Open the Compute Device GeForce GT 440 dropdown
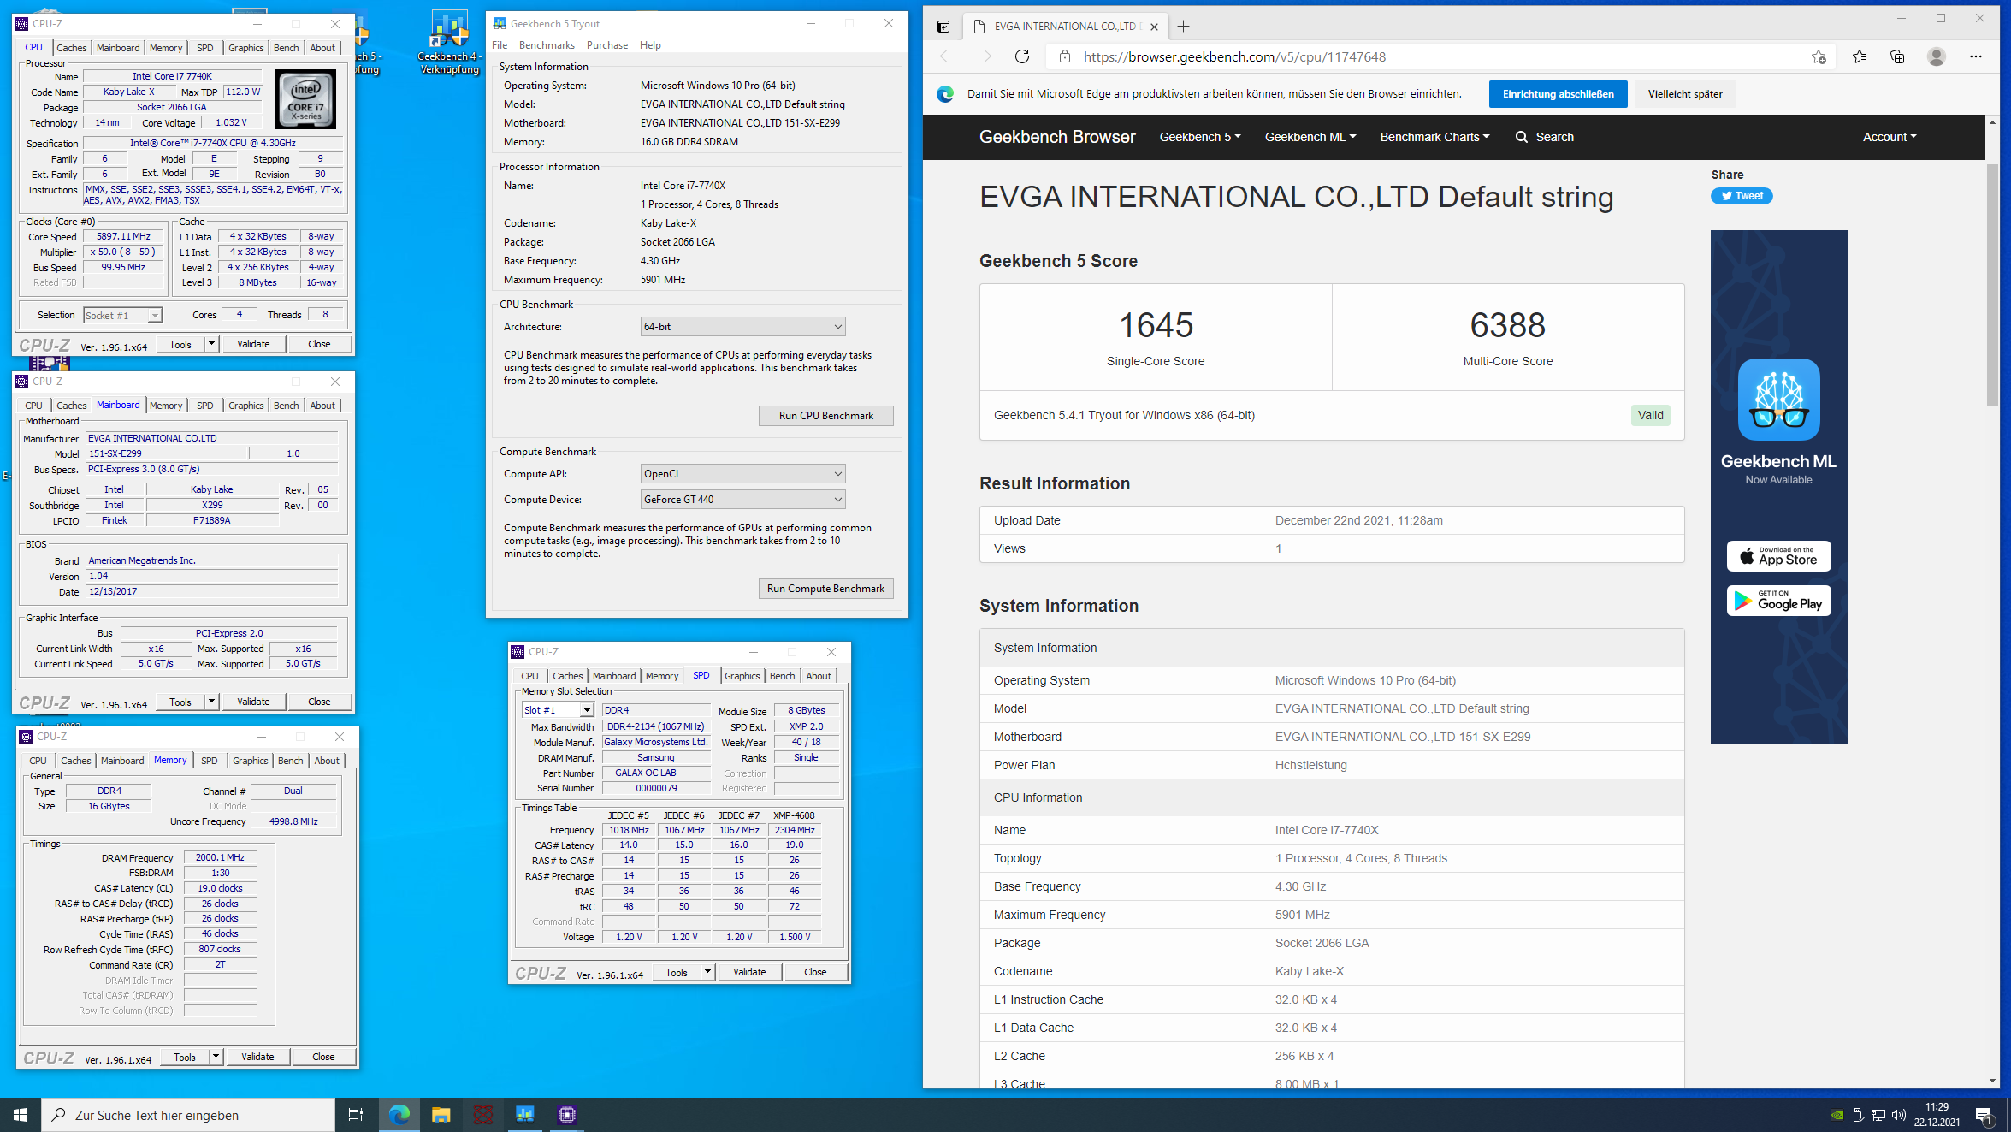The width and height of the screenshot is (2011, 1132). click(x=742, y=500)
